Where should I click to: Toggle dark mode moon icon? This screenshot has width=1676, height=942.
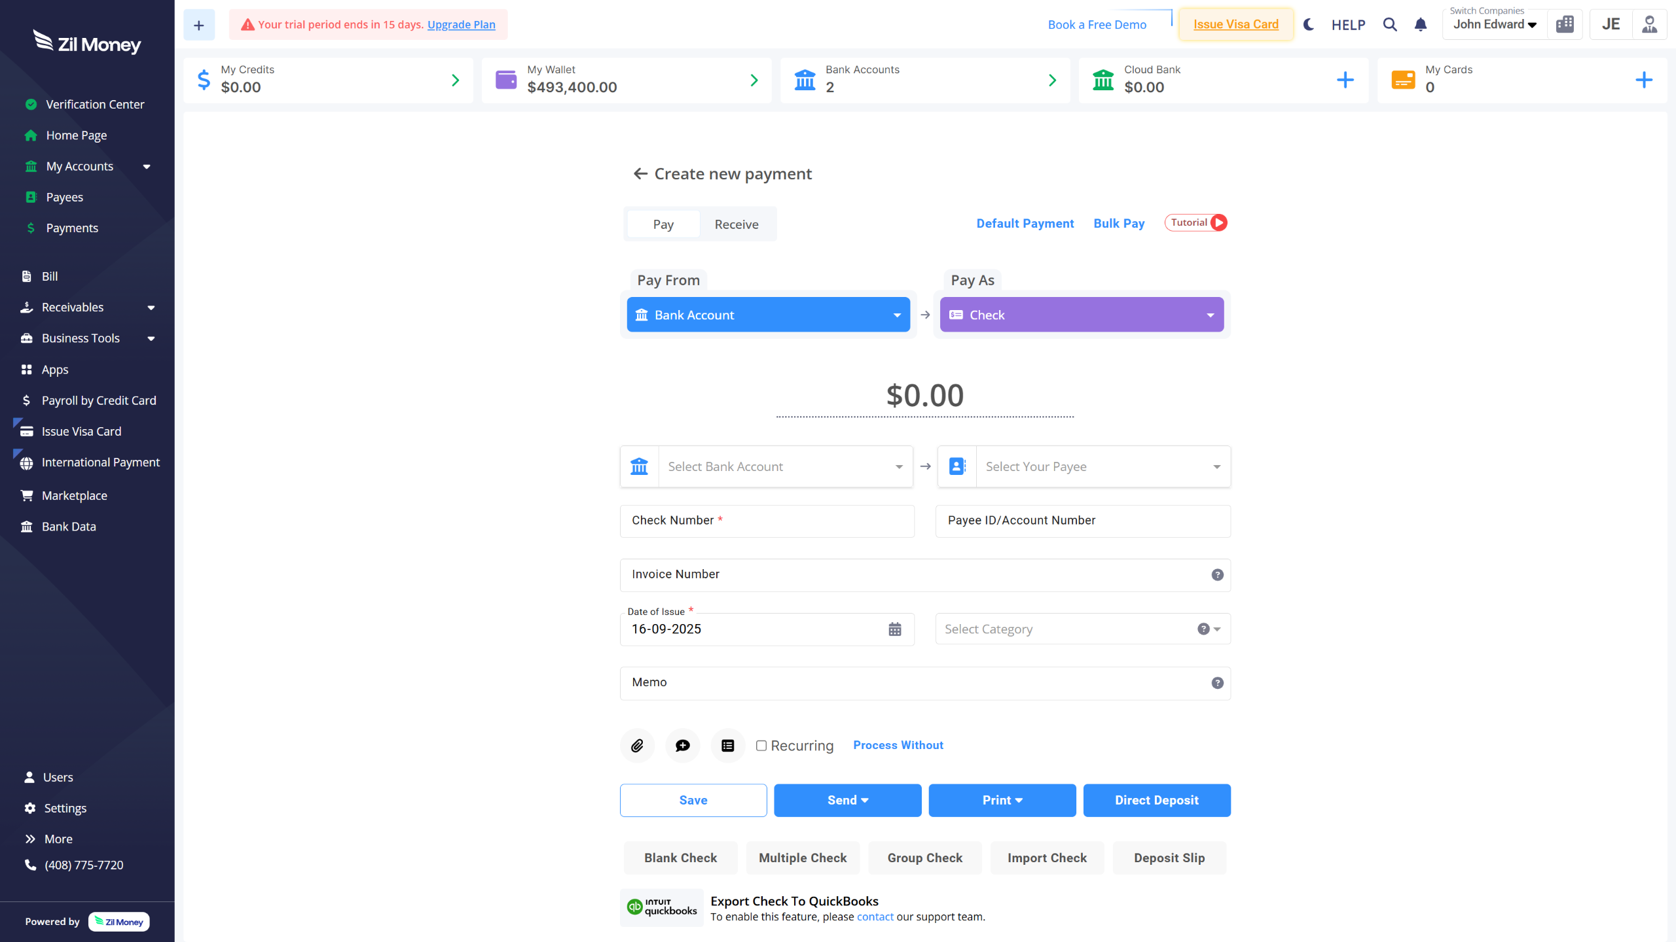point(1308,25)
